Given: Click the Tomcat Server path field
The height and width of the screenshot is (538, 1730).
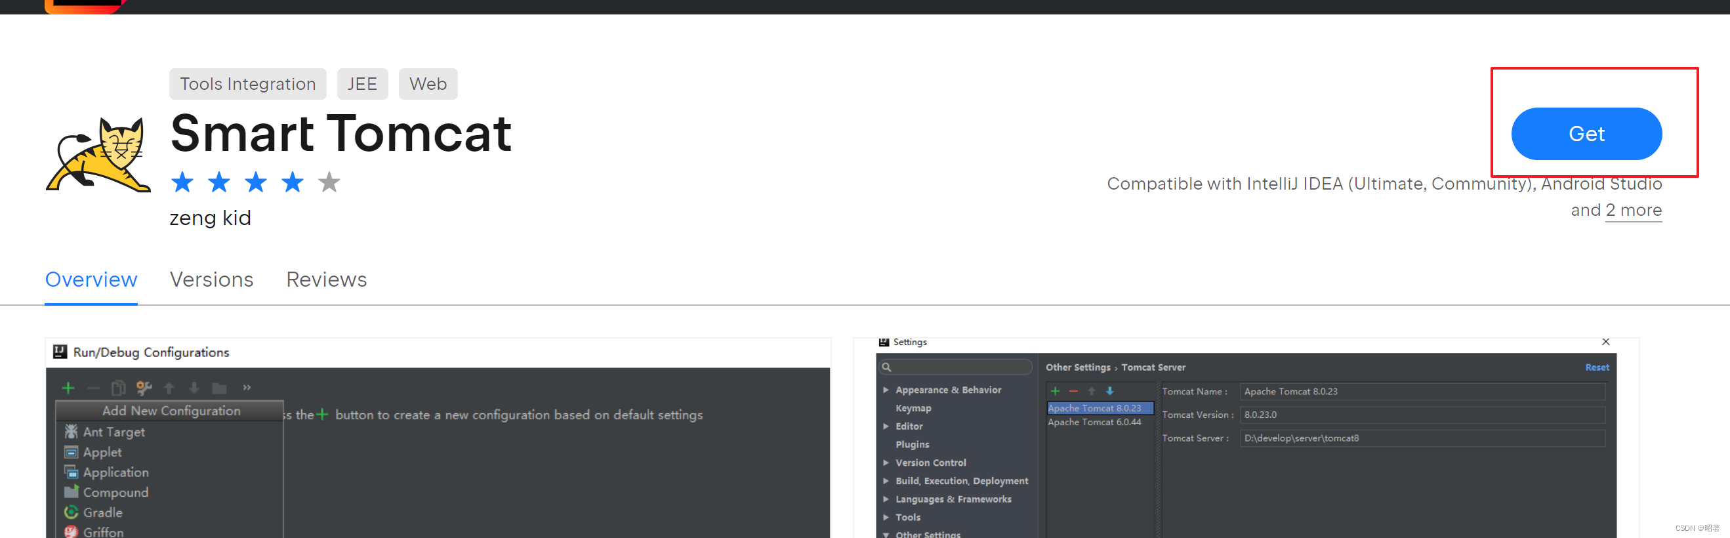Looking at the screenshot, I should pos(1422,438).
